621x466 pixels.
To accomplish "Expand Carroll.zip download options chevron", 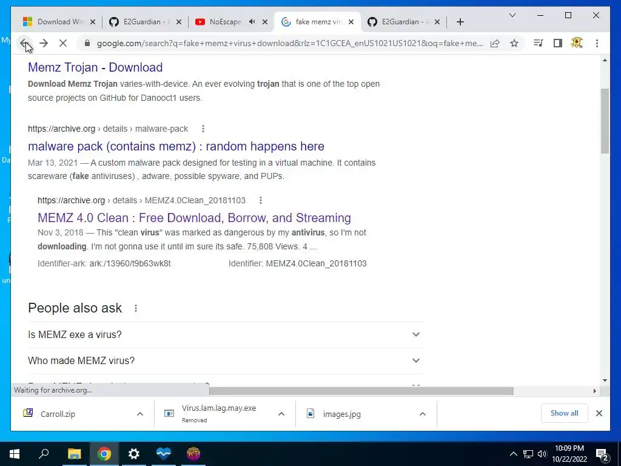I will (x=140, y=414).
